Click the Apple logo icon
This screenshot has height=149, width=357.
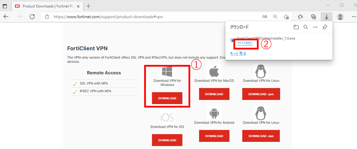pyautogui.click(x=214, y=71)
